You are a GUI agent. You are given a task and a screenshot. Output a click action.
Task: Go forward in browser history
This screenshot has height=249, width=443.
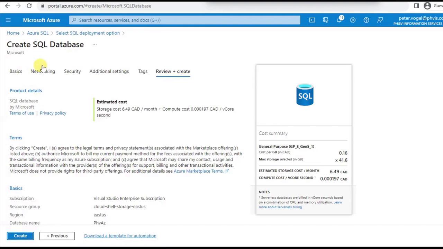tap(18, 6)
